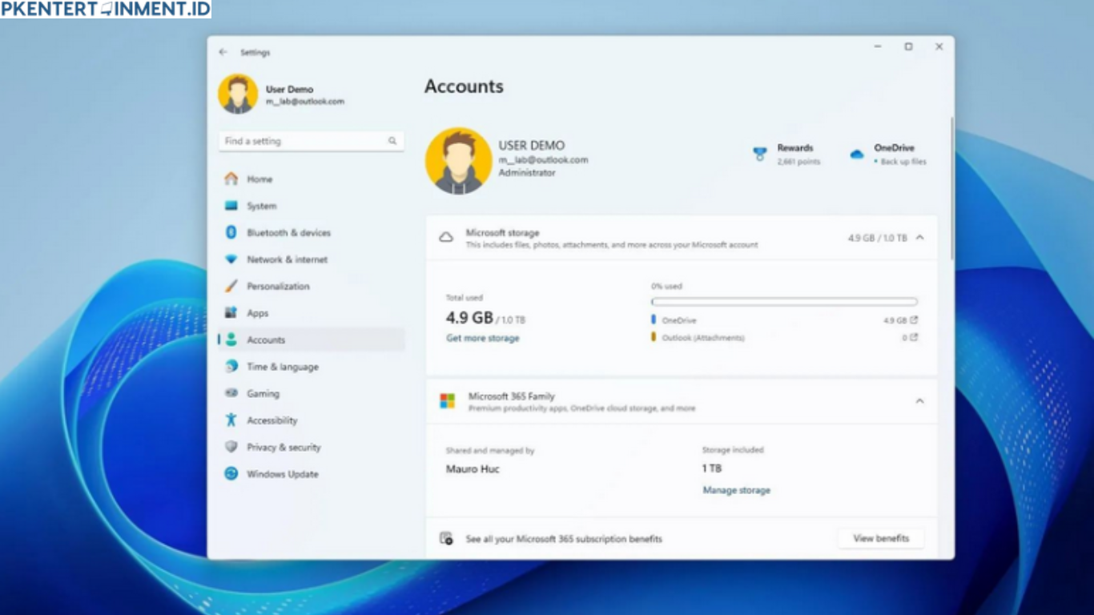Click the View benefits button

coord(880,538)
